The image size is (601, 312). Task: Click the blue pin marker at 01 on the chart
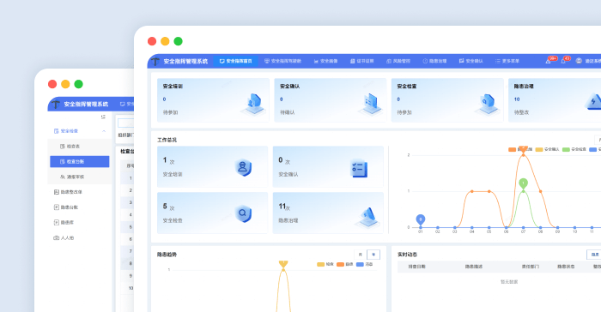pos(421,219)
